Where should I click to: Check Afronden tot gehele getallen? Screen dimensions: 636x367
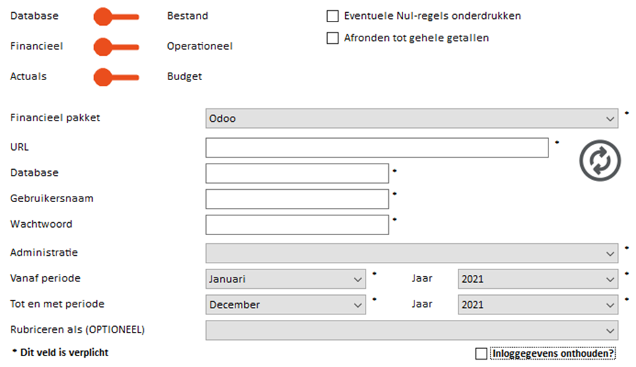[x=332, y=38]
